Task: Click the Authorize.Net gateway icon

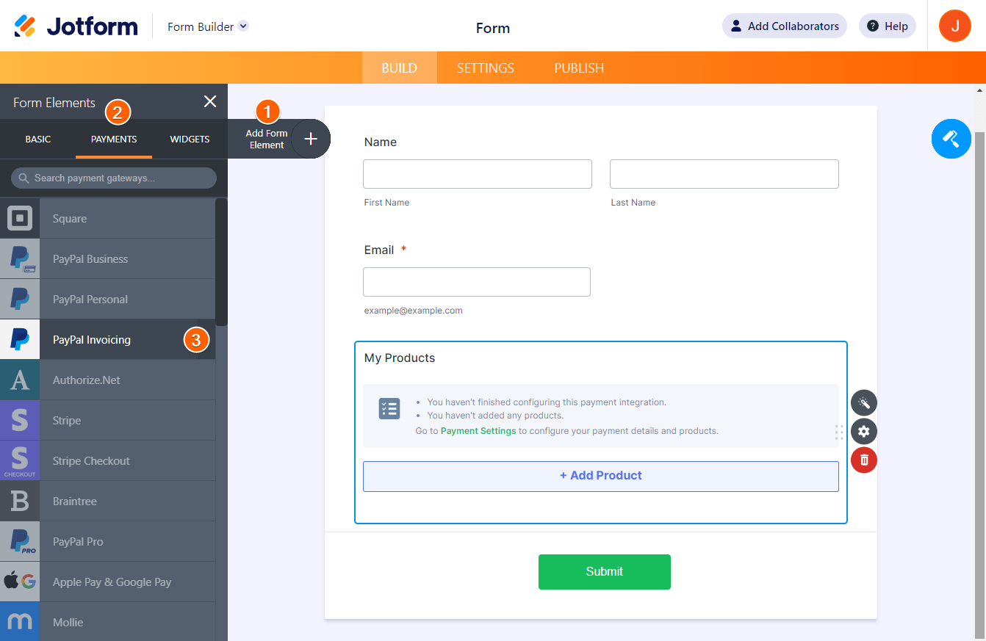Action: pos(20,380)
